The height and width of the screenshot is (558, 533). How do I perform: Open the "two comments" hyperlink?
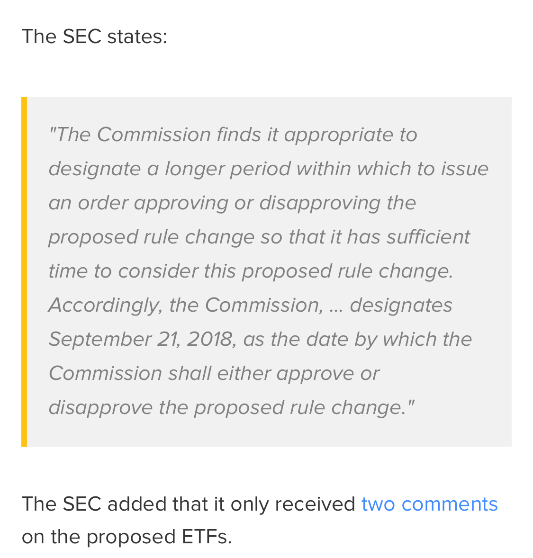tap(429, 504)
